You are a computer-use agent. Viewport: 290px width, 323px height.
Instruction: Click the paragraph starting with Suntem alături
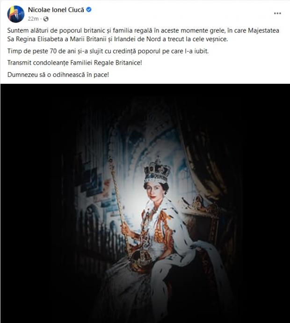tap(143, 35)
